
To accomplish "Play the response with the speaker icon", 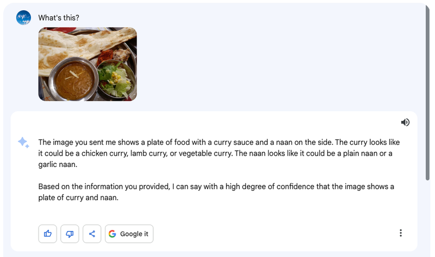I will pos(405,123).
